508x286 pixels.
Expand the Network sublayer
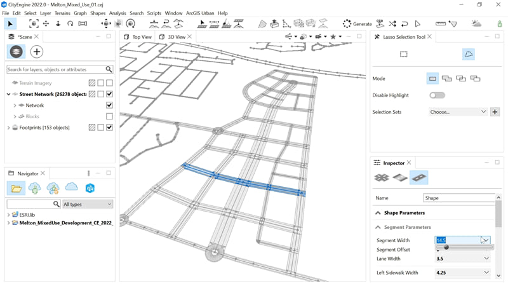(x=15, y=106)
